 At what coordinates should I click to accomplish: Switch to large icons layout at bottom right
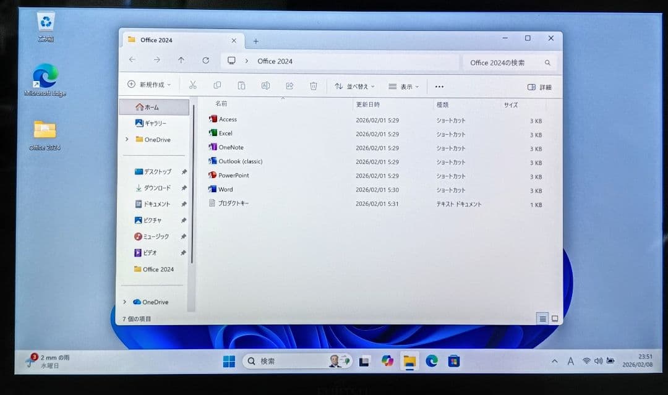[555, 318]
